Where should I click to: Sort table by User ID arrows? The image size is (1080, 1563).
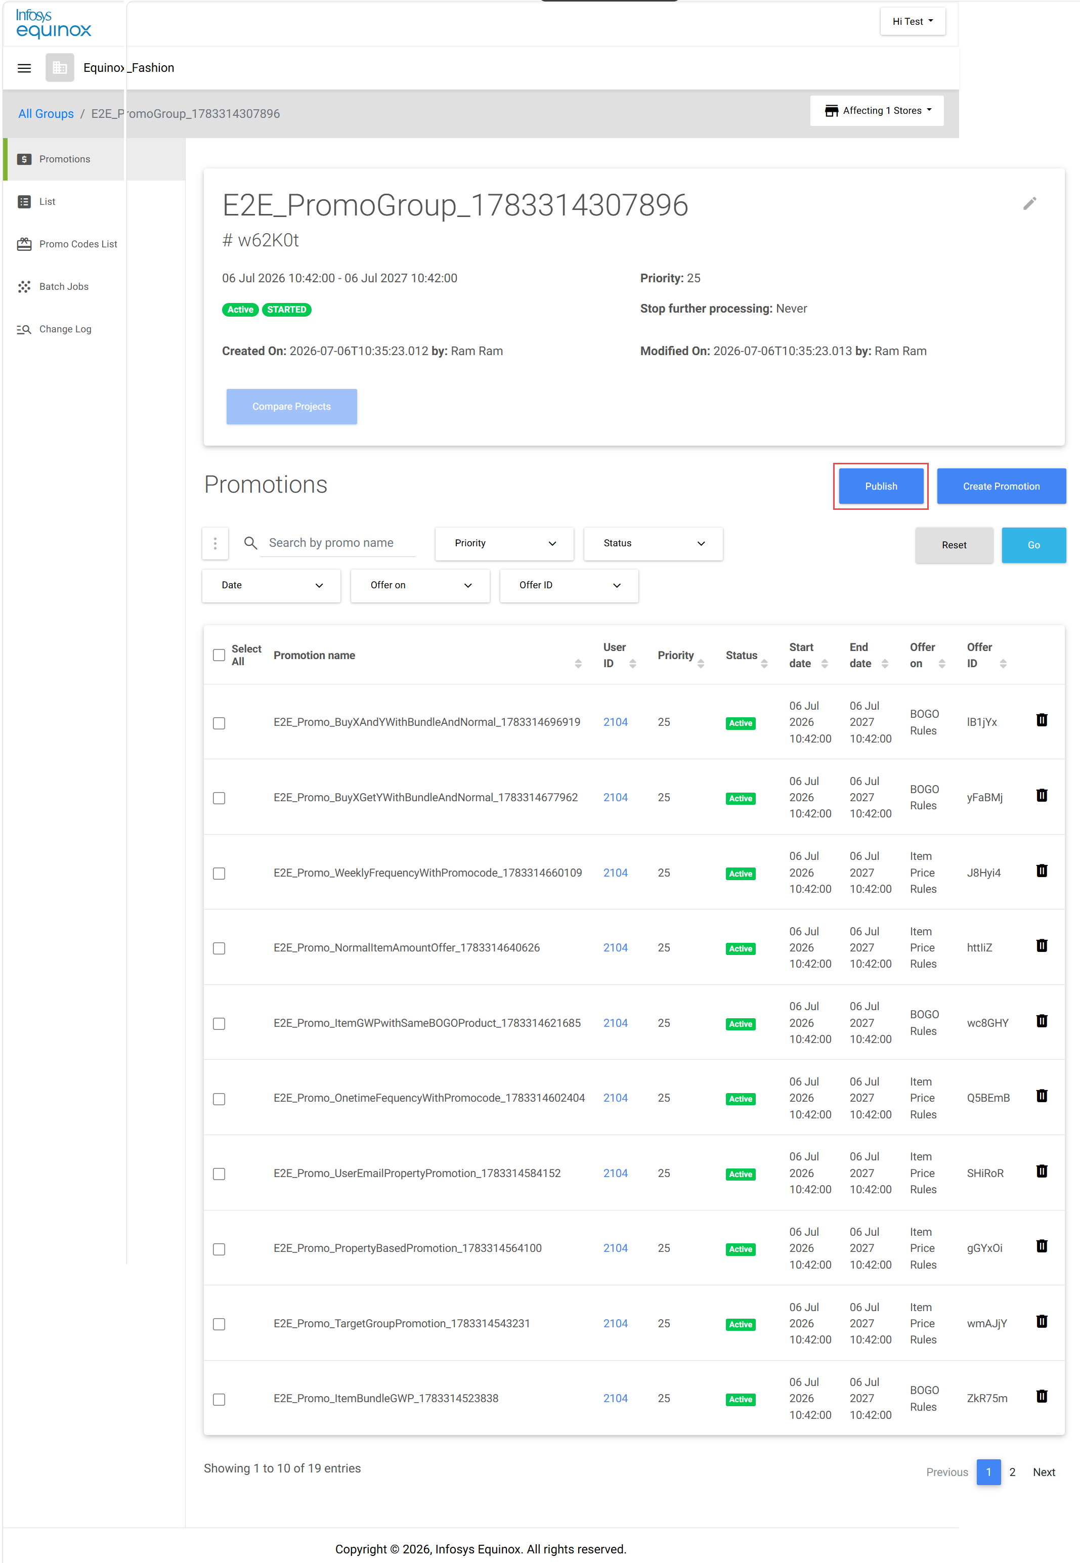click(x=633, y=664)
